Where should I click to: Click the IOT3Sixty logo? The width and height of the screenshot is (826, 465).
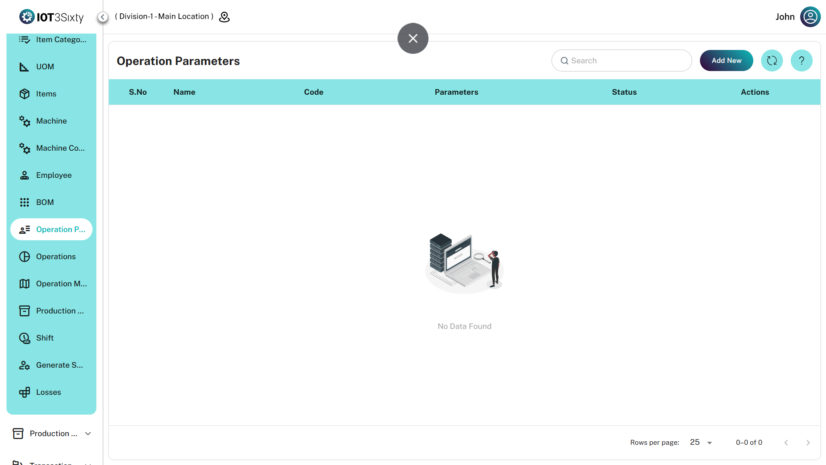(52, 17)
